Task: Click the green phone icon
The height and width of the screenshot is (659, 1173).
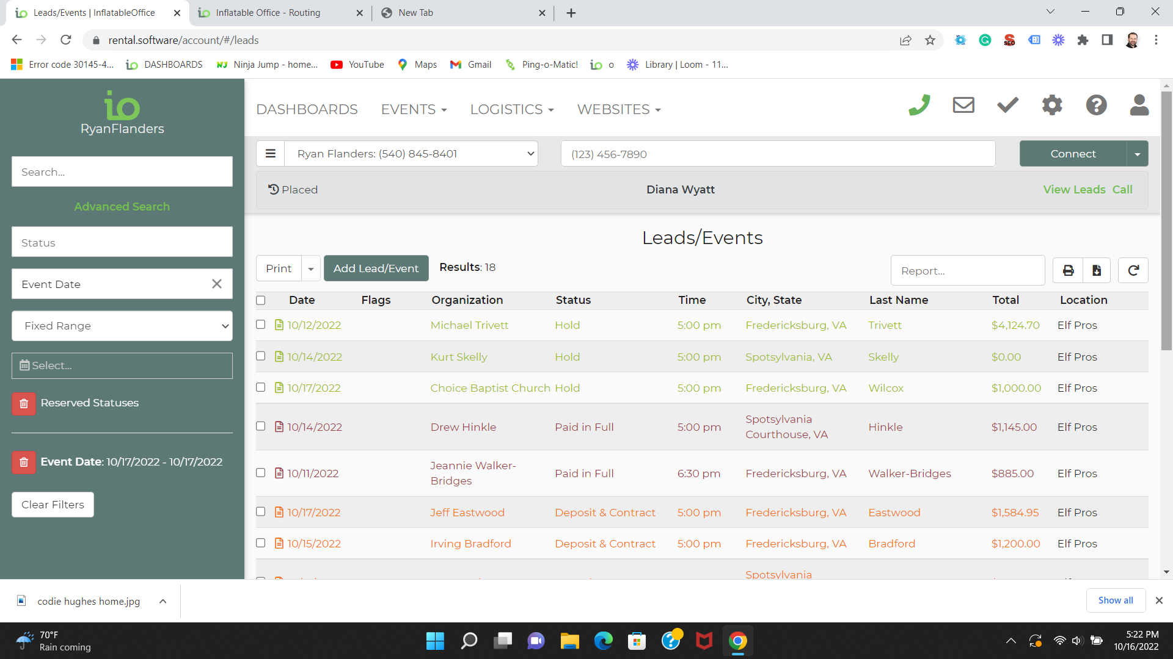Action: 919,106
